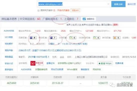Click the ICP number 沪ICP备13027243号-3
Image resolution: width=137 pixels, height=91 pixels.
[x=38, y=57]
